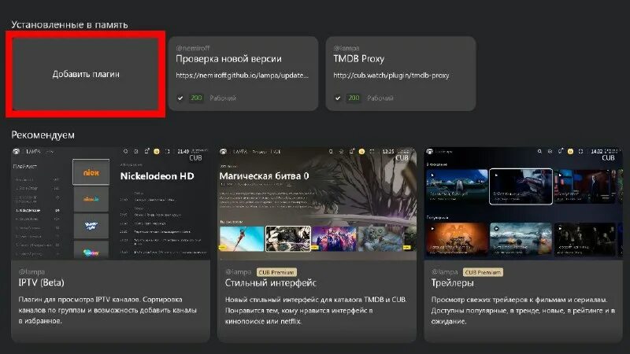
Task: Click the search icon in Трейлеры preview header
Action: (x=539, y=151)
